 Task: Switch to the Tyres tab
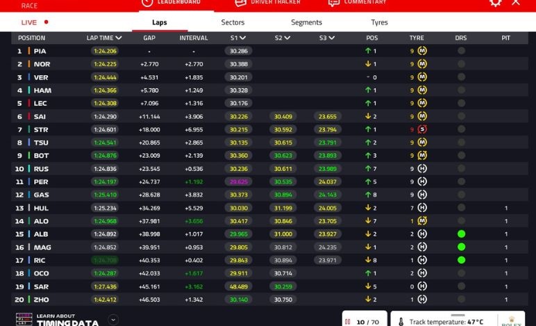379,22
